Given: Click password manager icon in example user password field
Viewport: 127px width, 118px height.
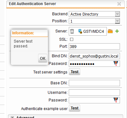Looking at the screenshot, I should coord(116,100).
